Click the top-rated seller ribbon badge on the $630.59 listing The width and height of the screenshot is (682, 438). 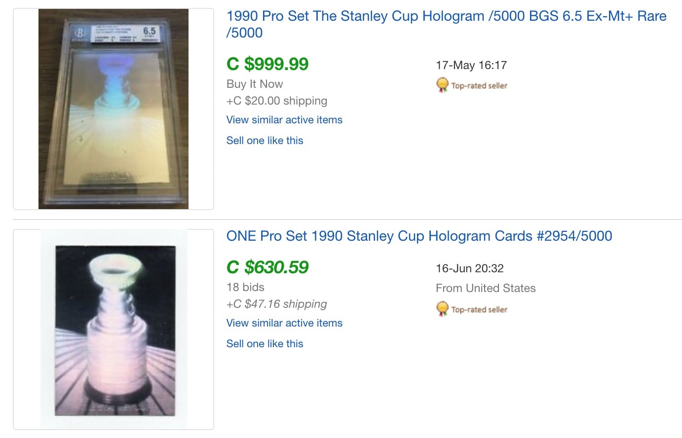coord(442,309)
